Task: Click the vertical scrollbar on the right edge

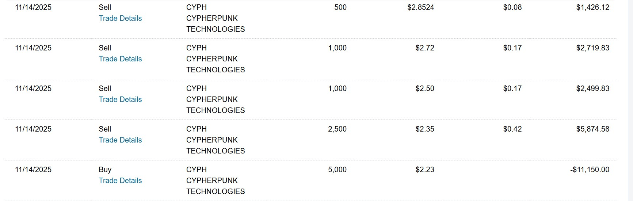Action: tap(630, 100)
